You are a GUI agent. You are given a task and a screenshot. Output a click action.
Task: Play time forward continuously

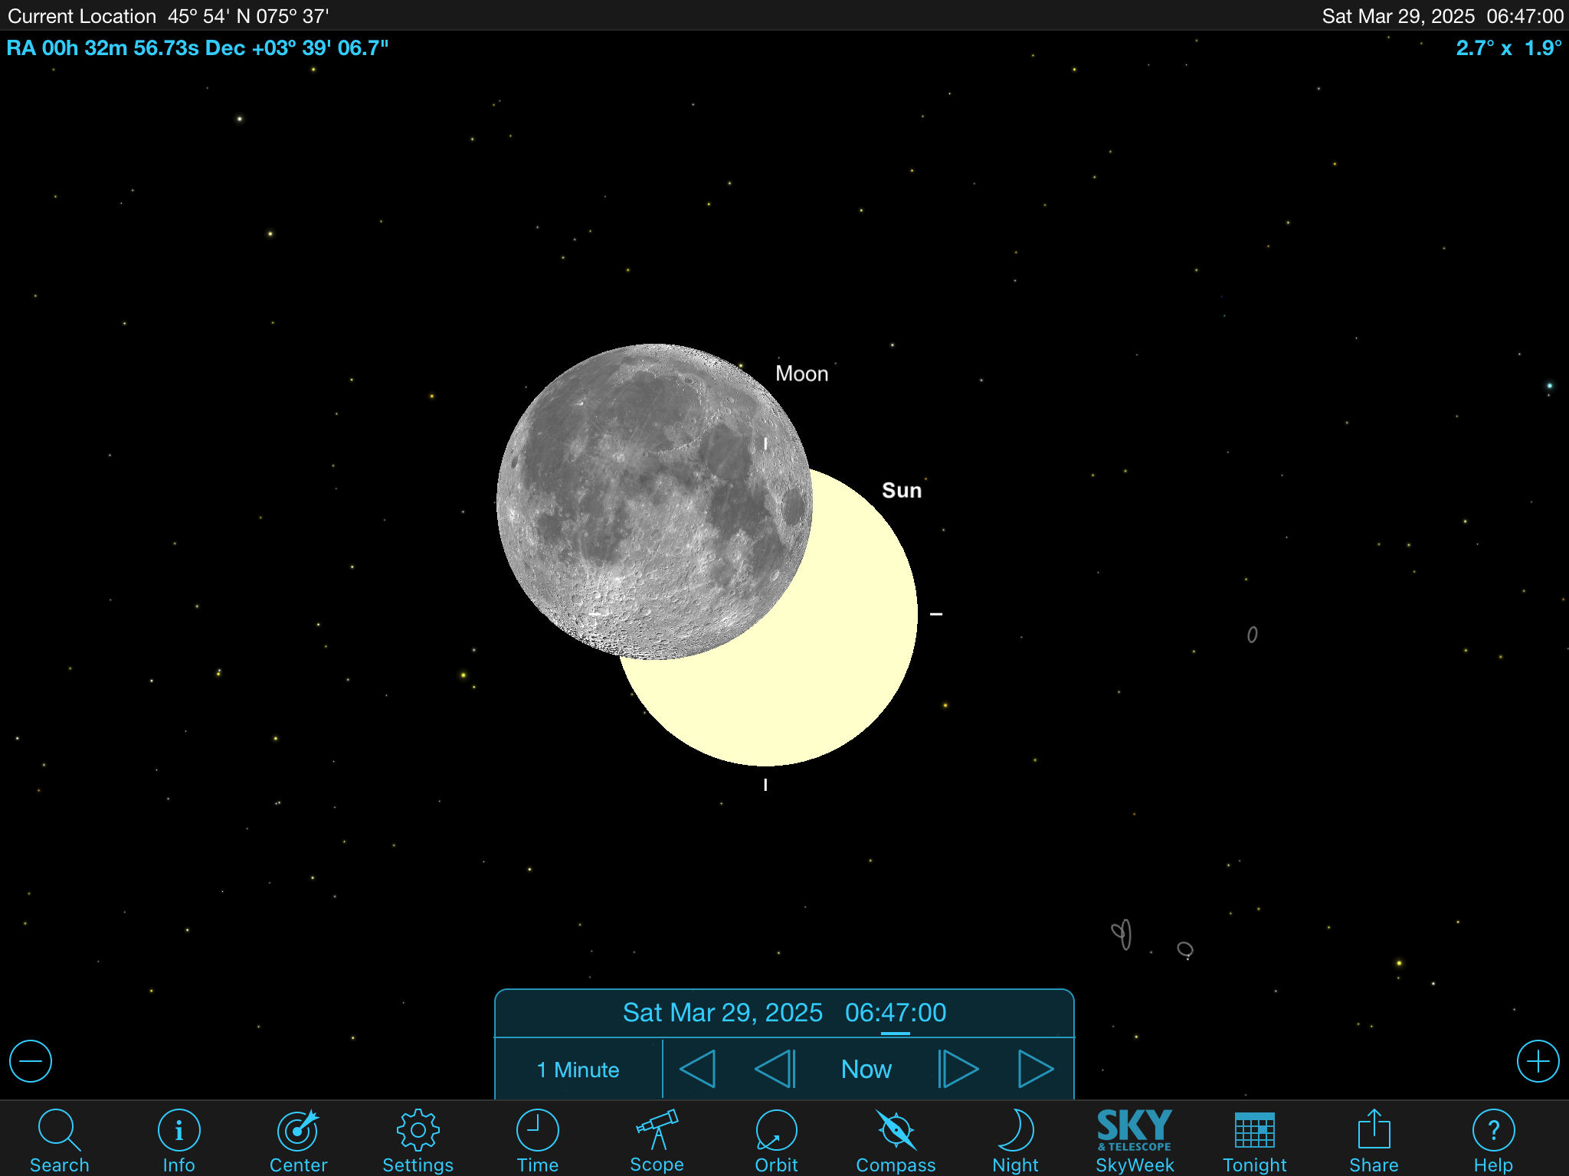pyautogui.click(x=1036, y=1070)
